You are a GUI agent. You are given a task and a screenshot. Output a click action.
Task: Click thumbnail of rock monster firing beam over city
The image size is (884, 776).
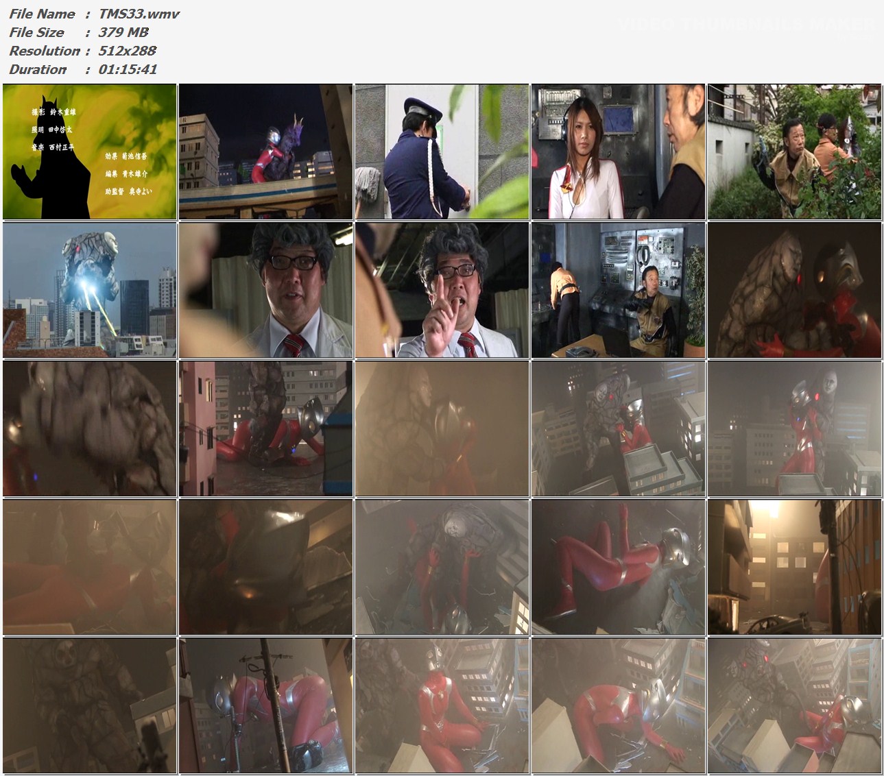point(90,290)
